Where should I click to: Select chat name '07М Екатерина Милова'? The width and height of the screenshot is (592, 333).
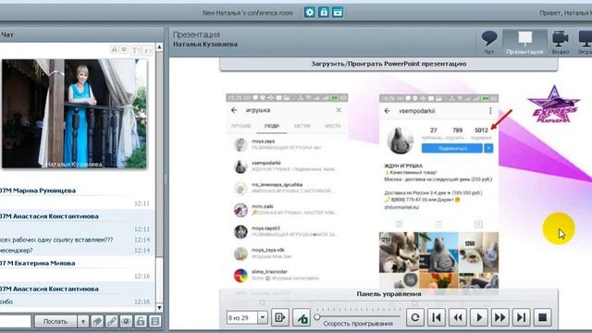coord(37,263)
